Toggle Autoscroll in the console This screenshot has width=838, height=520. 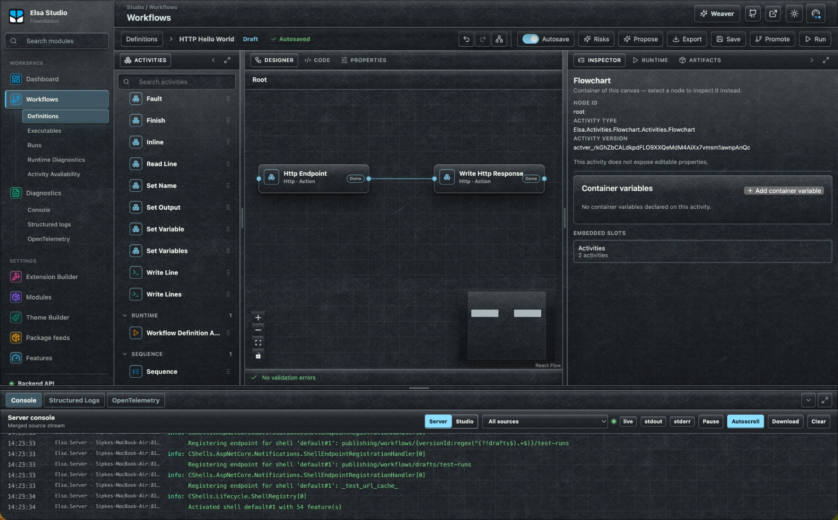[745, 421]
